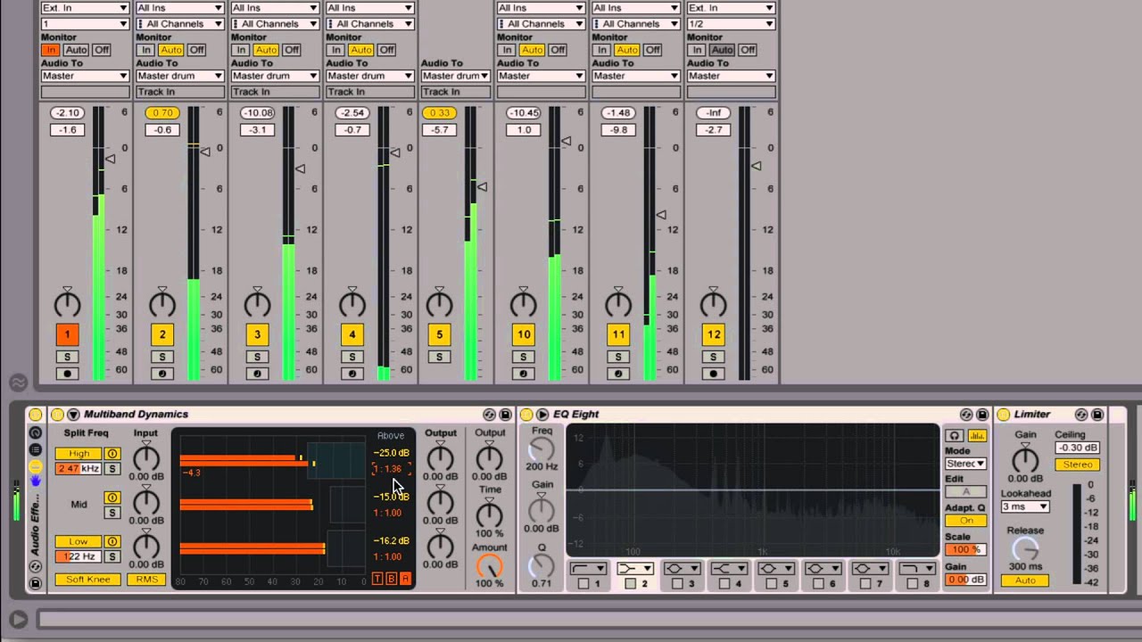
Task: Show above threshold A button
Action: (x=405, y=580)
